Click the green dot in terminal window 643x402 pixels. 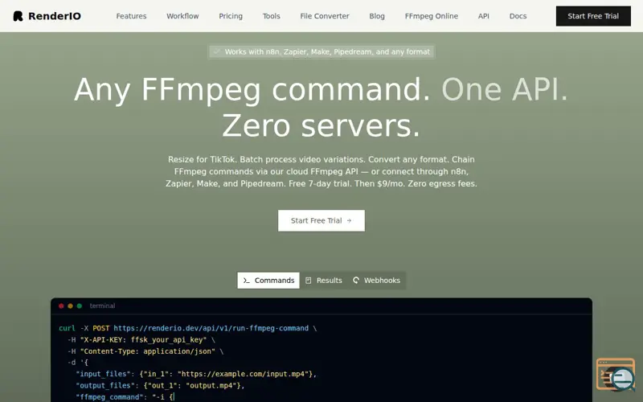[79, 306]
